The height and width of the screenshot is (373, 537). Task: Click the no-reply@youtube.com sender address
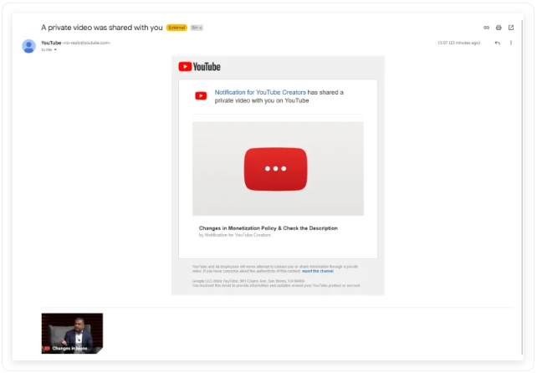pos(86,43)
